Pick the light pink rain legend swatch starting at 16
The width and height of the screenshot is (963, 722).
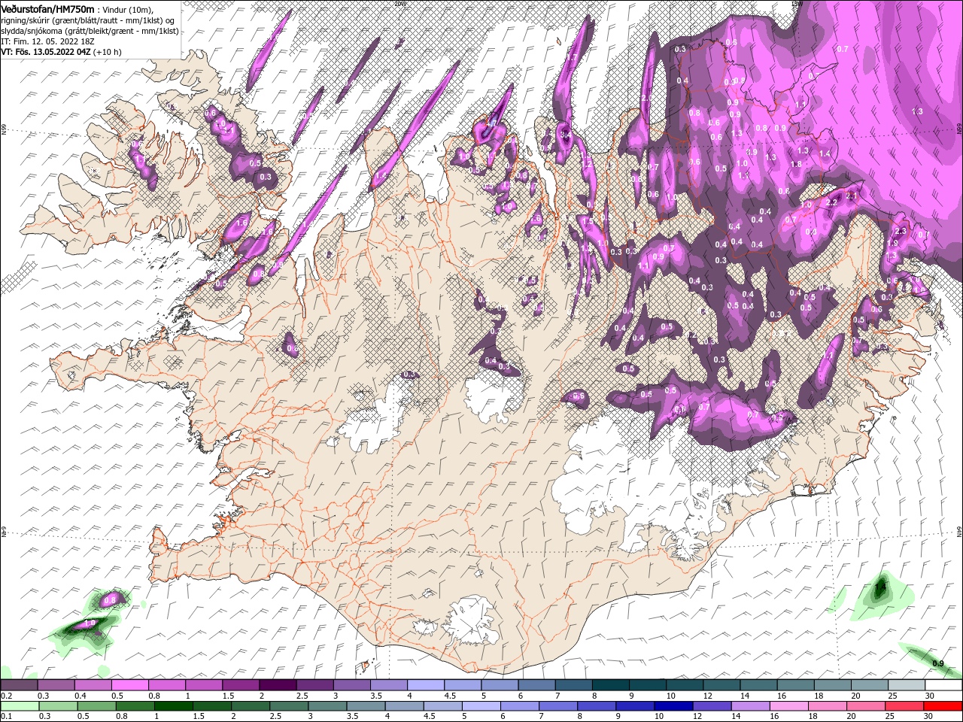[x=788, y=706]
